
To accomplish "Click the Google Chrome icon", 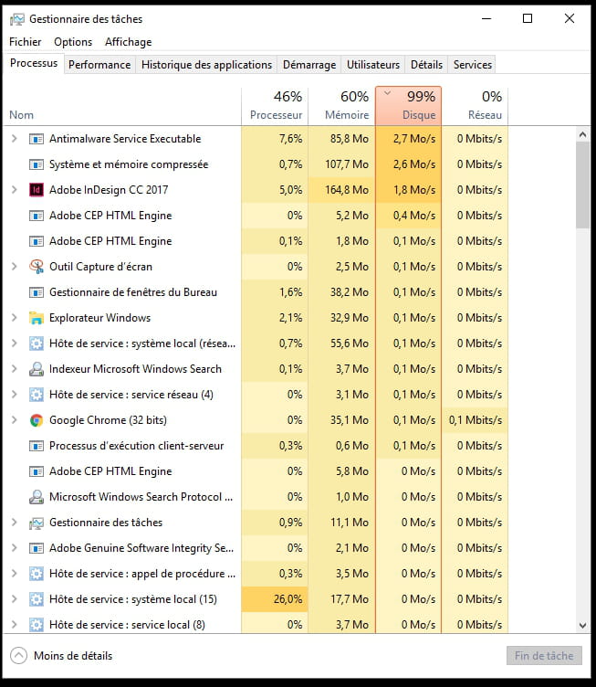I will (37, 420).
